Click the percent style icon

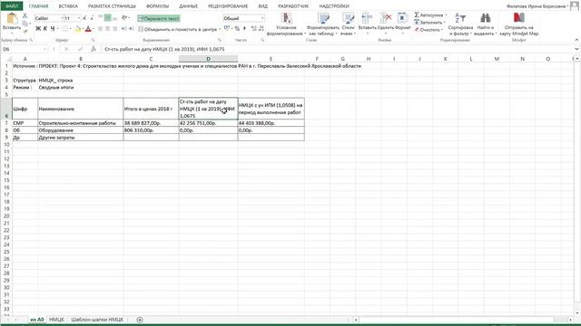[237, 29]
